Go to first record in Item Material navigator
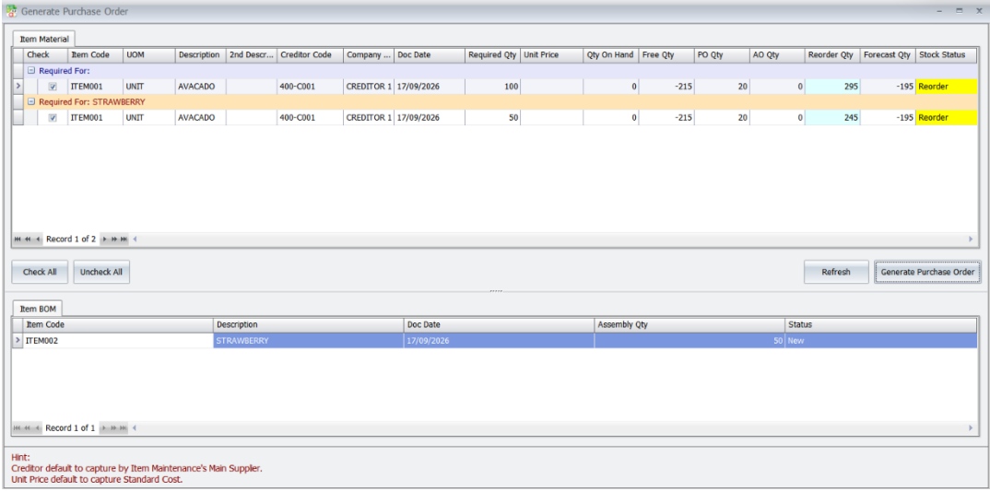 [x=18, y=240]
